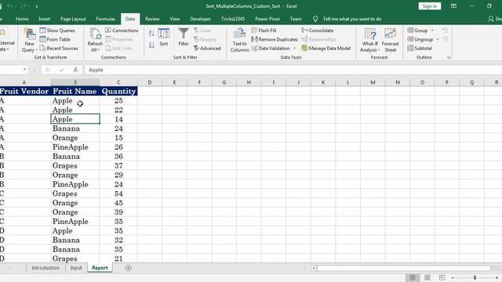This screenshot has height=282, width=502.
Task: Open the Ribbon Display Options
Action: [453, 6]
